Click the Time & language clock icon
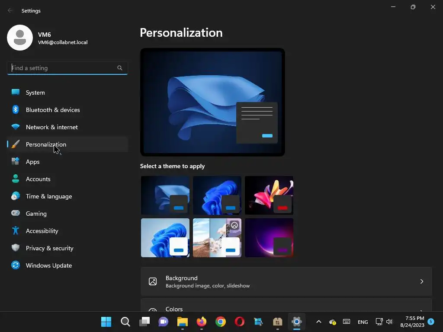Screen dimensions: 443x332 tap(16, 196)
